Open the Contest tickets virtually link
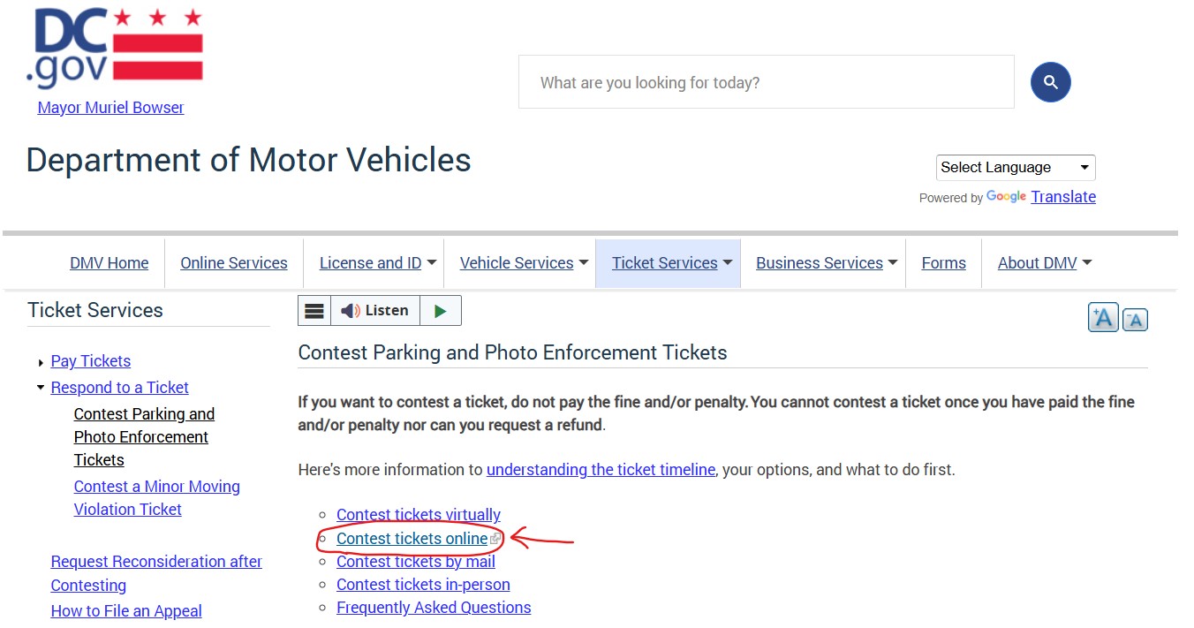 (x=418, y=514)
